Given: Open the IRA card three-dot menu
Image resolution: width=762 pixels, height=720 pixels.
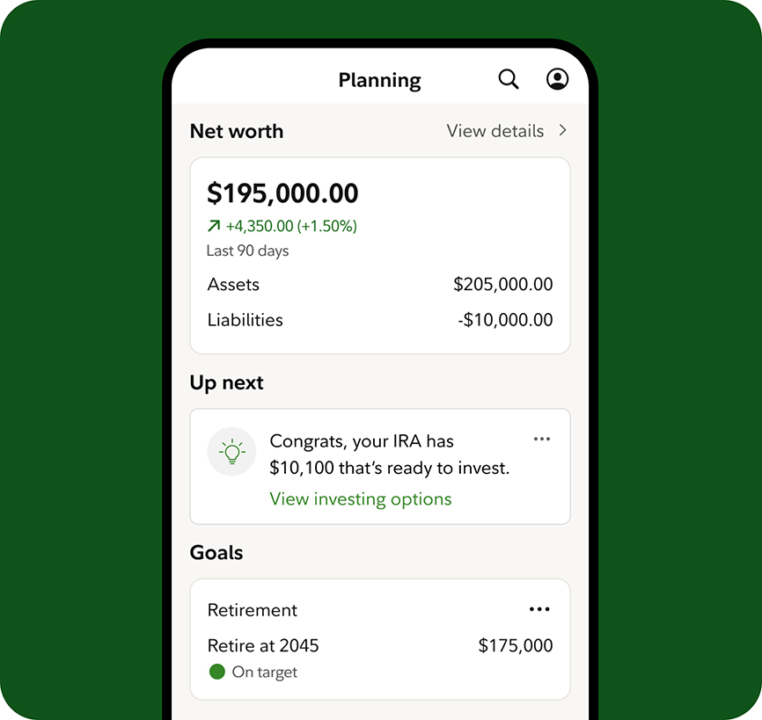Looking at the screenshot, I should pos(542,439).
